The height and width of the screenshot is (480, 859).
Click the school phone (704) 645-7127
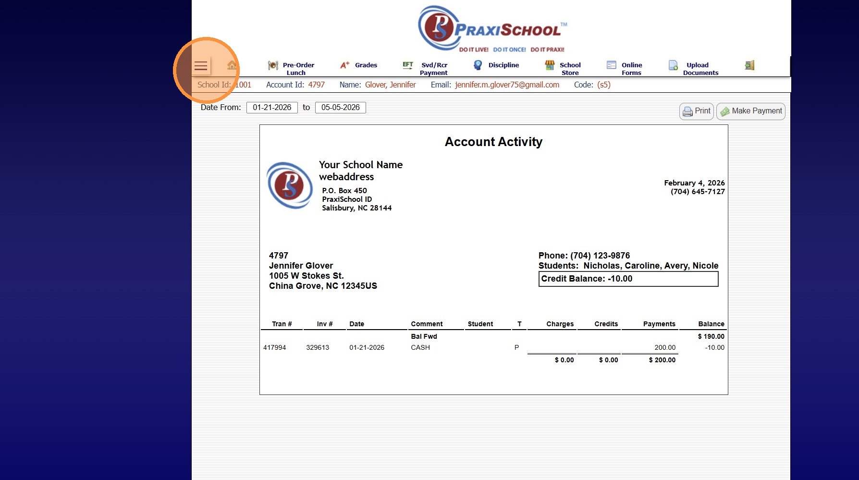tap(698, 192)
